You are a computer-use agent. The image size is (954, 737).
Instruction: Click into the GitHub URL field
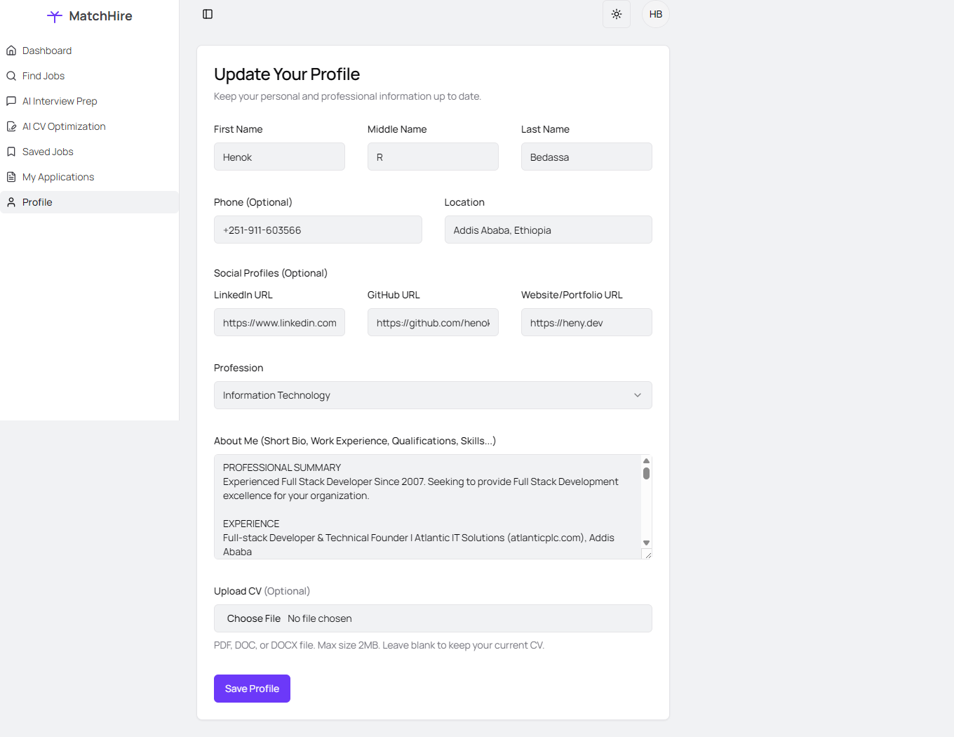pyautogui.click(x=433, y=322)
